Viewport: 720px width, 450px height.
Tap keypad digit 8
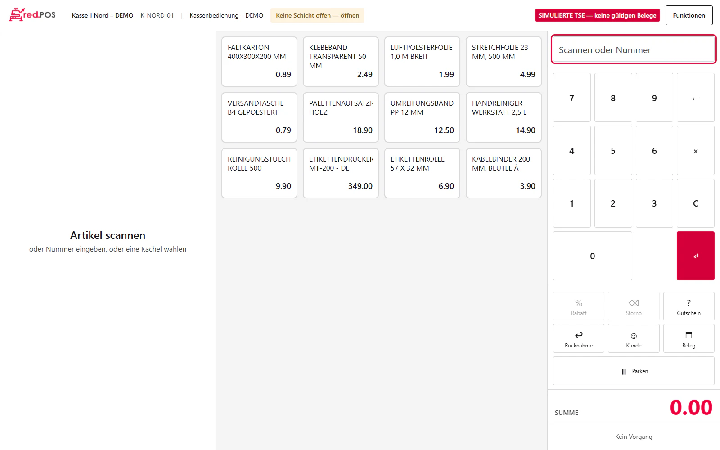click(613, 98)
